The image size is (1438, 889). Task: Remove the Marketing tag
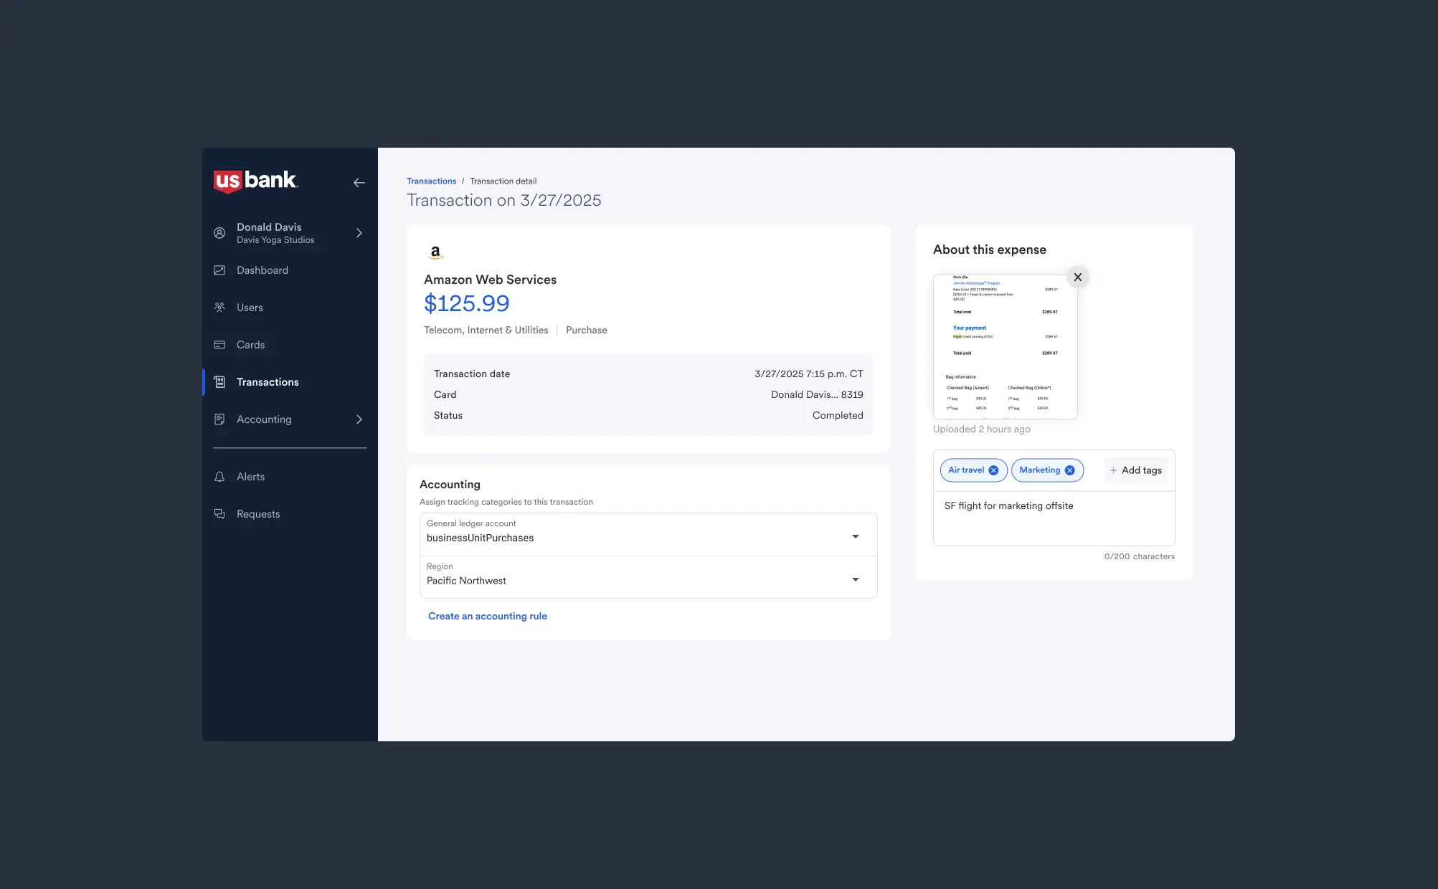coord(1069,470)
